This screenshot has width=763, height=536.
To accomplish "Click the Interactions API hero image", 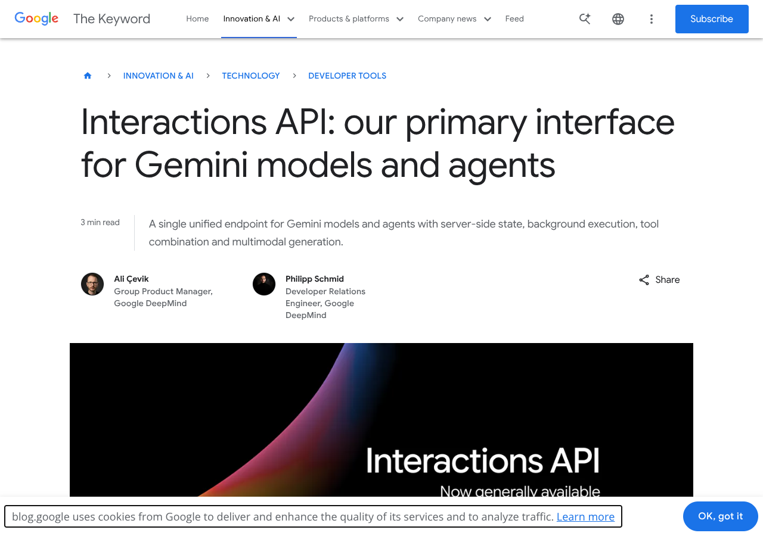I will coord(381,420).
